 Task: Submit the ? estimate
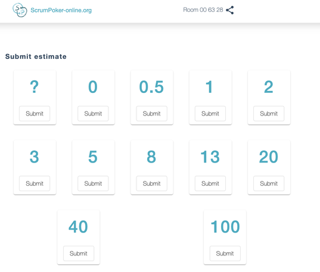pos(35,114)
